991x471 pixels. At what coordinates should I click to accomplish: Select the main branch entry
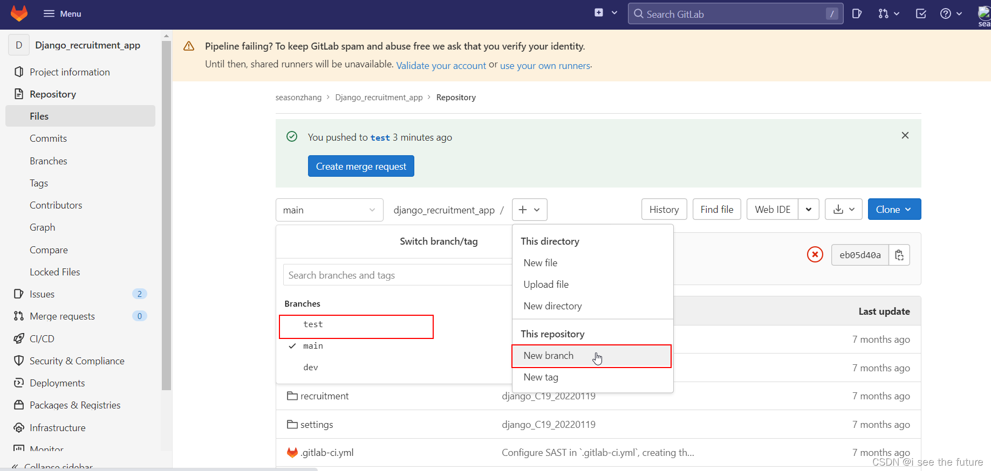coord(313,346)
